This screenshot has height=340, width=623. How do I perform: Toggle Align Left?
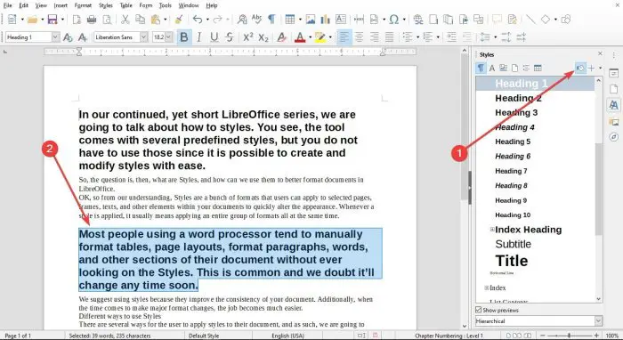[344, 37]
